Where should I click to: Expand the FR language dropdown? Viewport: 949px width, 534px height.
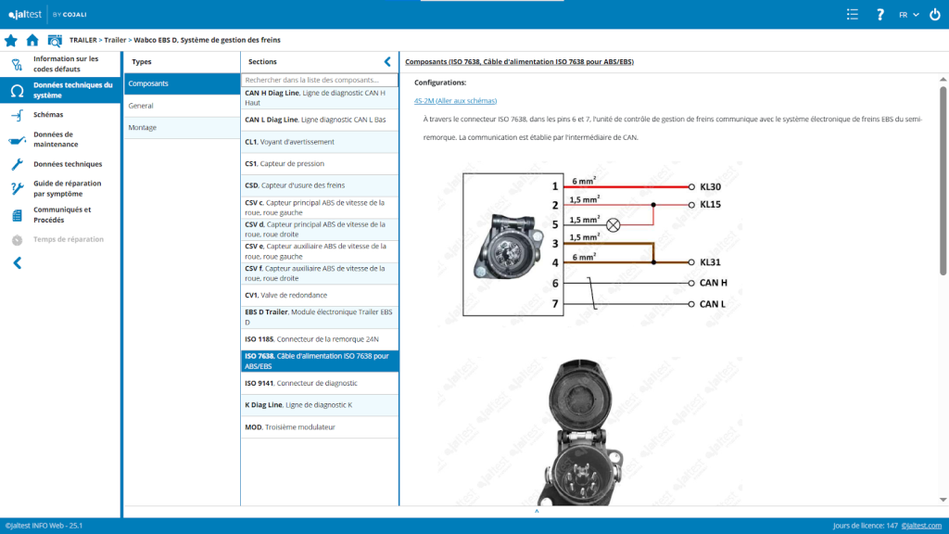[908, 15]
